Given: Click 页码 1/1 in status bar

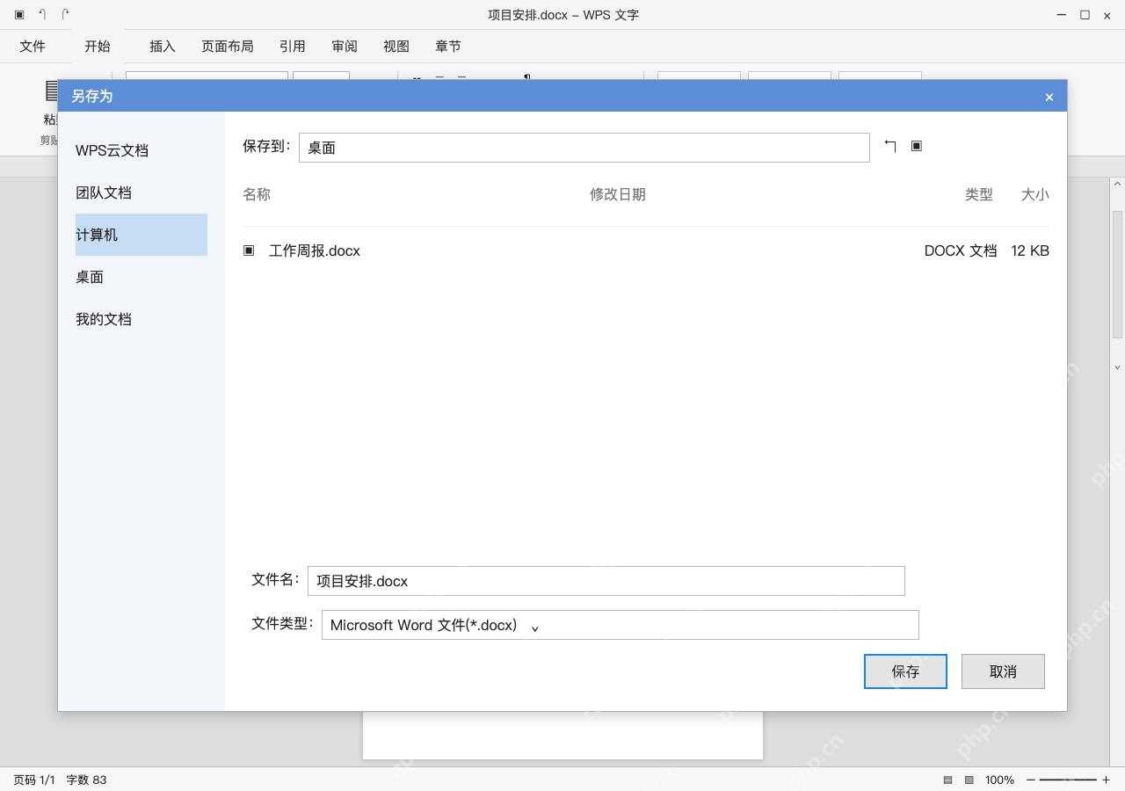Looking at the screenshot, I should [x=34, y=780].
